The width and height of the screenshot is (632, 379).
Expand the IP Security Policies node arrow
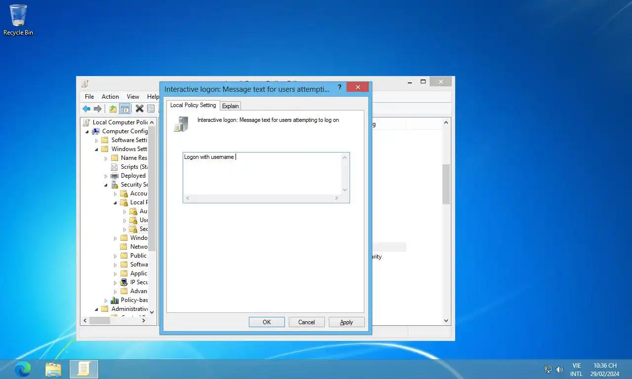115,282
